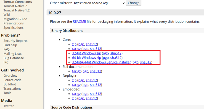Select the Source Code Distributions heading
Screen dimensions: 204x109
(72, 107)
